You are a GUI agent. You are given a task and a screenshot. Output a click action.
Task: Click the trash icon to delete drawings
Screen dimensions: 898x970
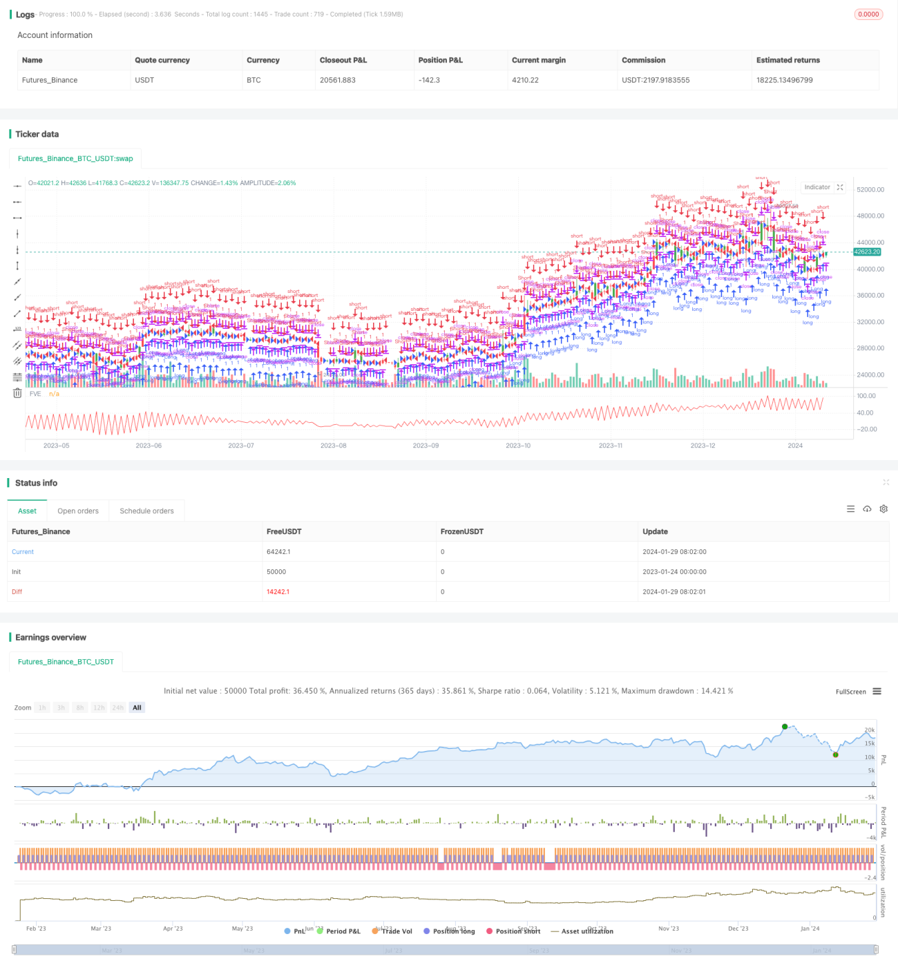[17, 393]
